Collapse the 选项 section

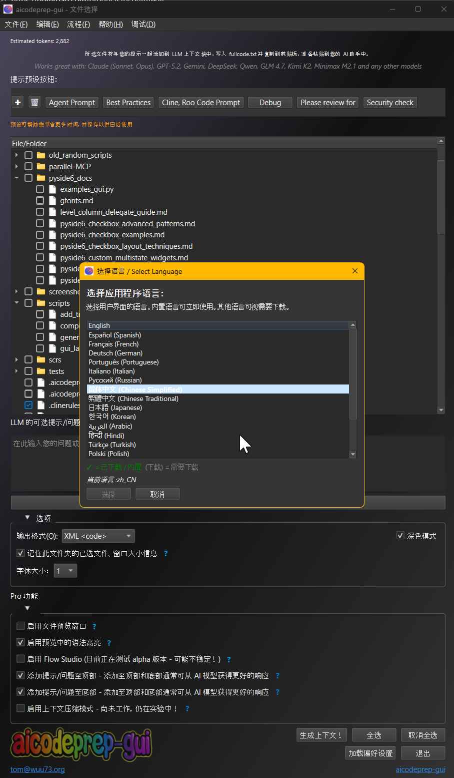(27, 518)
